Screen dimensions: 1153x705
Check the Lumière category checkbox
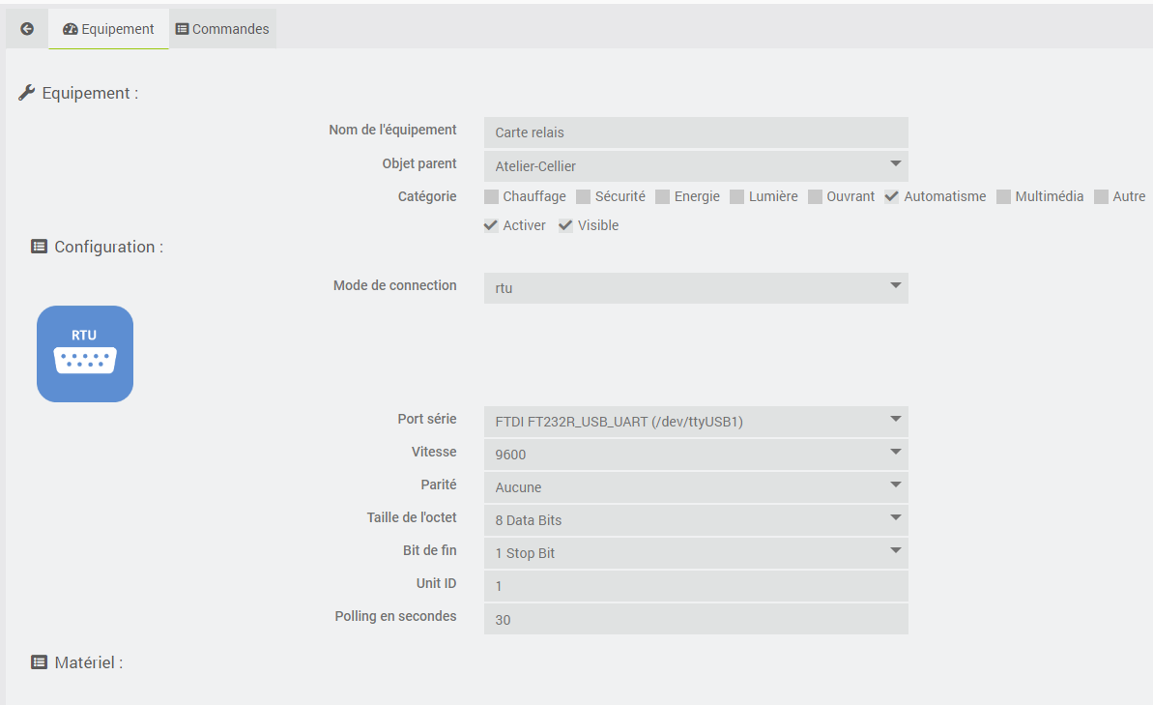click(x=737, y=196)
